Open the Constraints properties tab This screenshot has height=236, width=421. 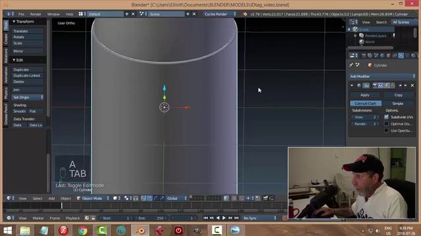395,55
